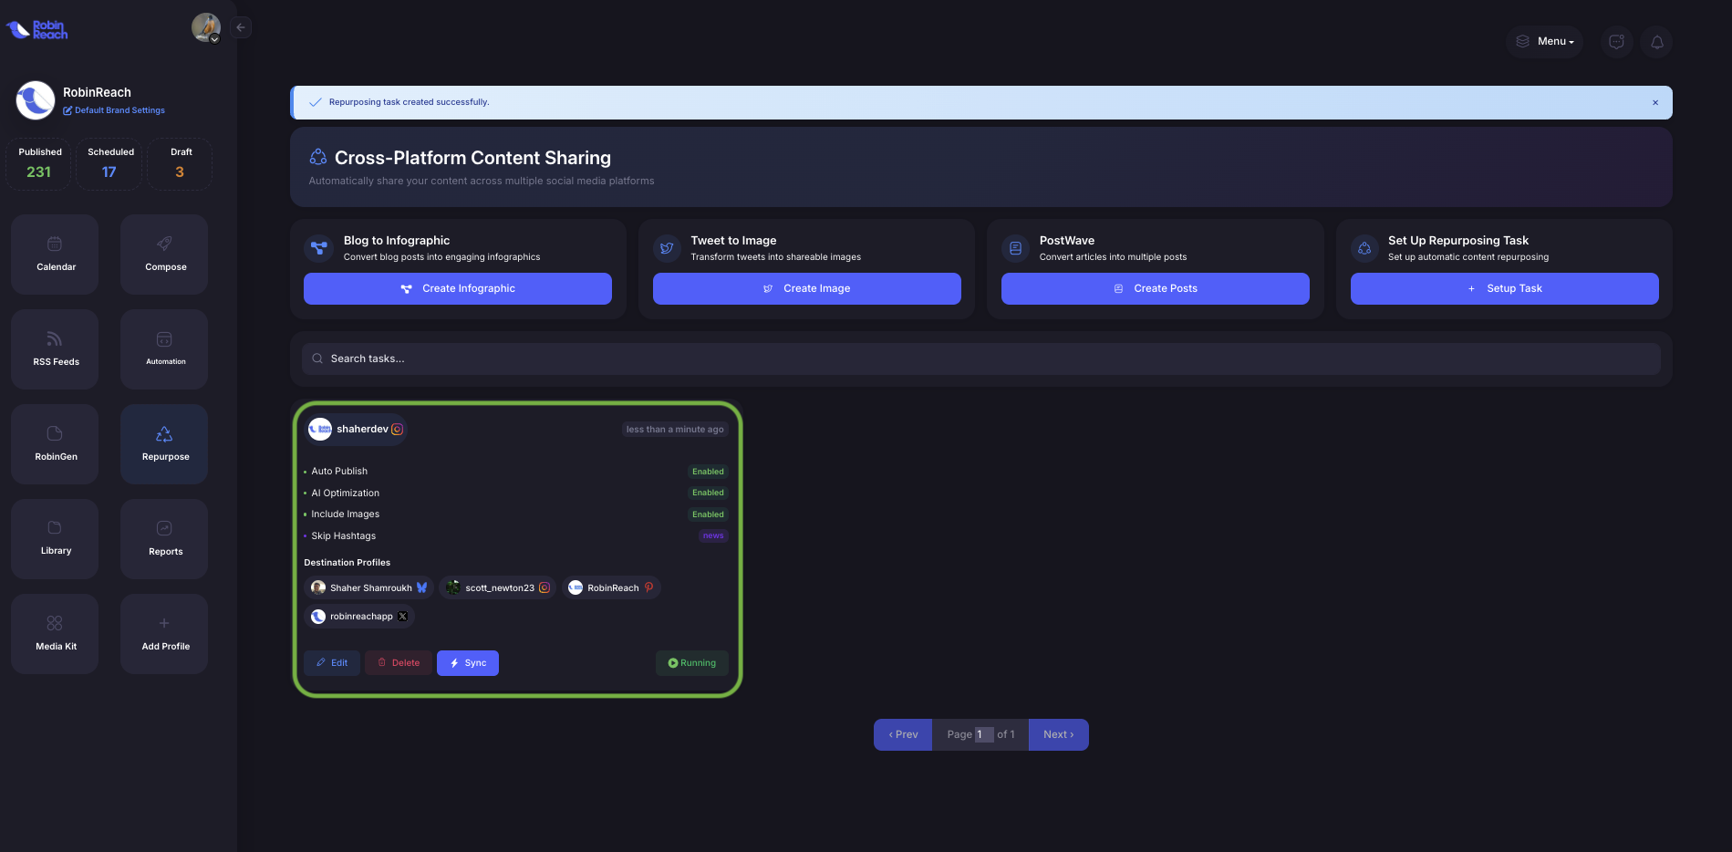The width and height of the screenshot is (1732, 852).
Task: Click the Draft 3 counter
Action: pos(180,163)
